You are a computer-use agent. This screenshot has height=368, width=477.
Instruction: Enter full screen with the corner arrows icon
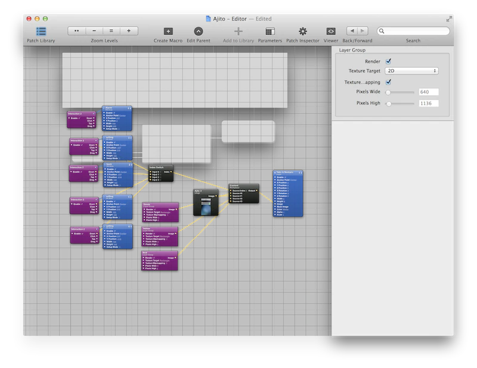point(449,19)
